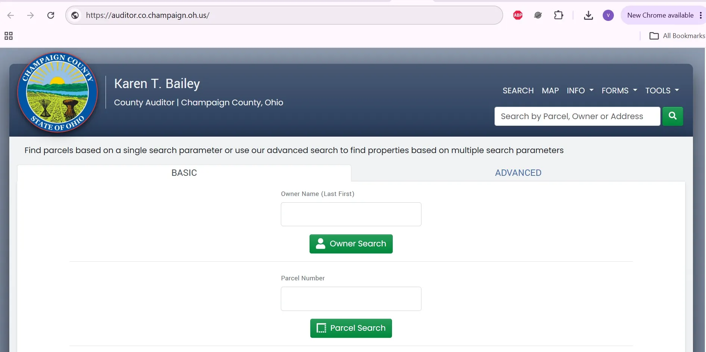Screen dimensions: 706x352
Task: Open the apps grid shortcut
Action: pos(9,36)
